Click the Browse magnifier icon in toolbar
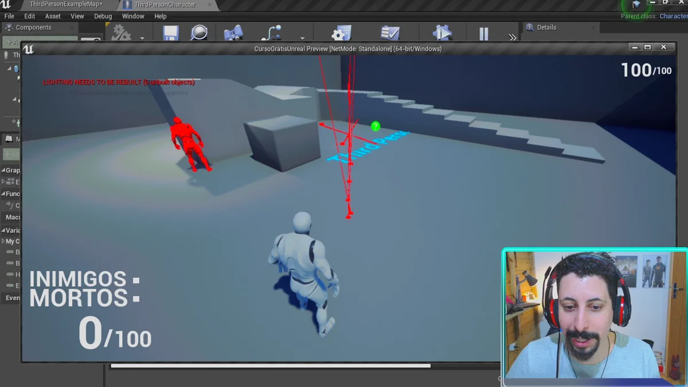 click(199, 33)
